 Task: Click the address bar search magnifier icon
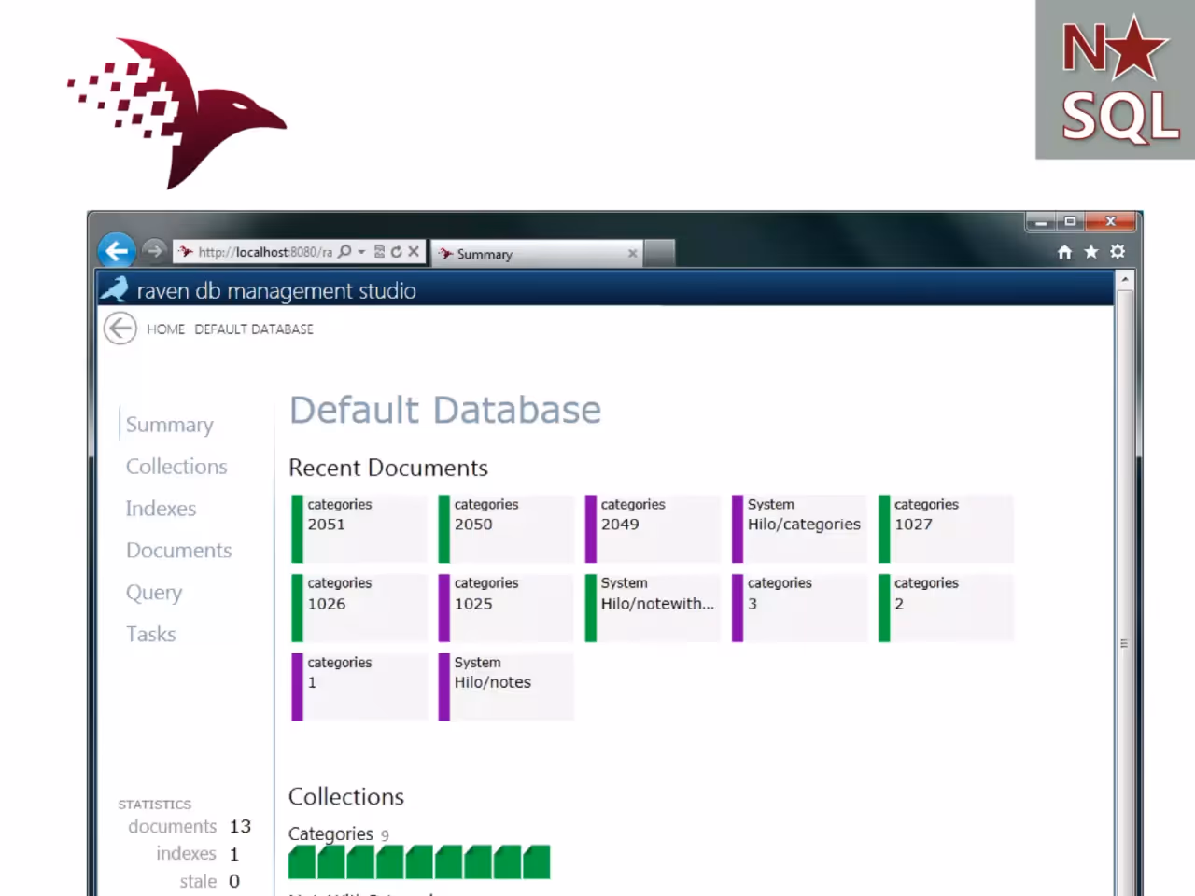(344, 252)
